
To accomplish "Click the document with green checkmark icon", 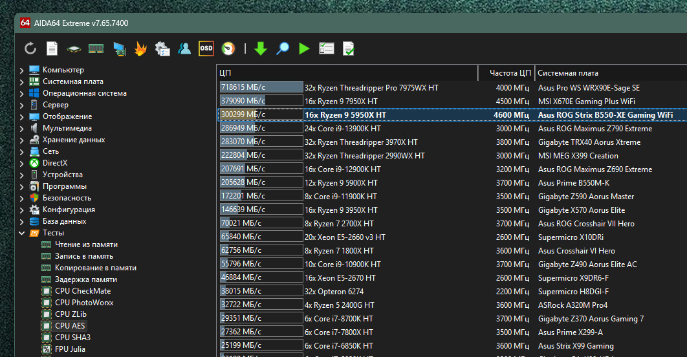I will [x=348, y=49].
